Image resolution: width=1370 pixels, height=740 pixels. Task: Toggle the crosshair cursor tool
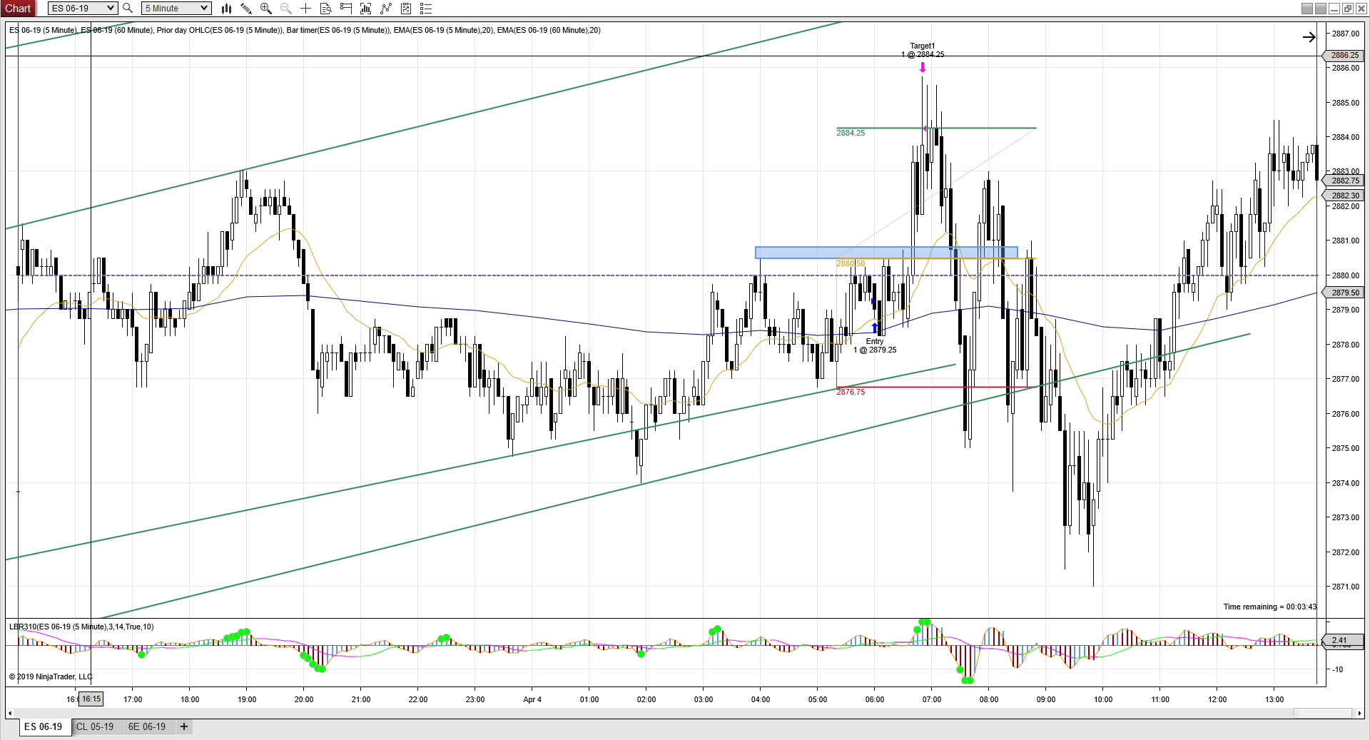pos(305,8)
